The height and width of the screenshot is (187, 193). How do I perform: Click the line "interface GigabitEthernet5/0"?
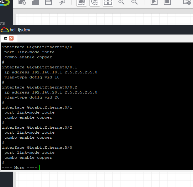[x=37, y=147]
